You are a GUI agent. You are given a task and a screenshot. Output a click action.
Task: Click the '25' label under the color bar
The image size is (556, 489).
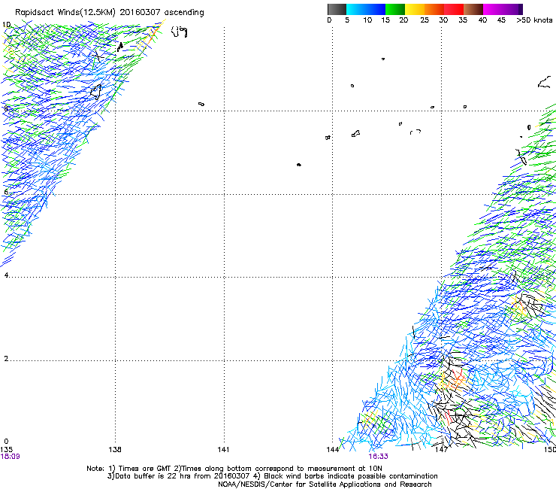click(x=425, y=20)
